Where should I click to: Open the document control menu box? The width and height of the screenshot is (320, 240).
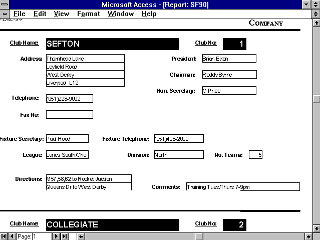click(x=5, y=14)
